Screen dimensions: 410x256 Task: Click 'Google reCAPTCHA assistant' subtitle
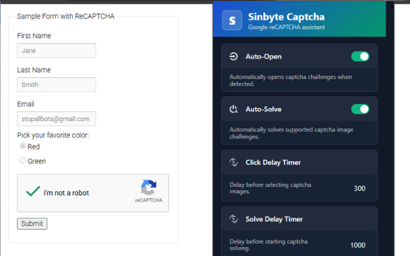286,27
